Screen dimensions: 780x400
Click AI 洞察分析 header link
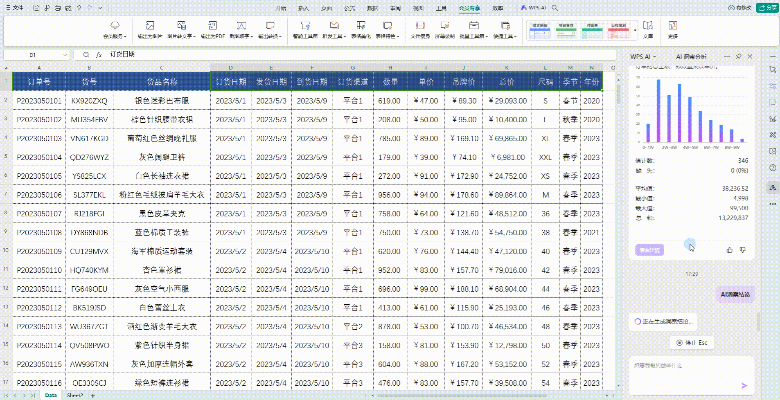pos(691,57)
